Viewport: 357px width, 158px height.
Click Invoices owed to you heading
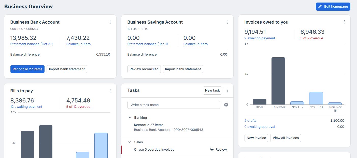(x=266, y=22)
